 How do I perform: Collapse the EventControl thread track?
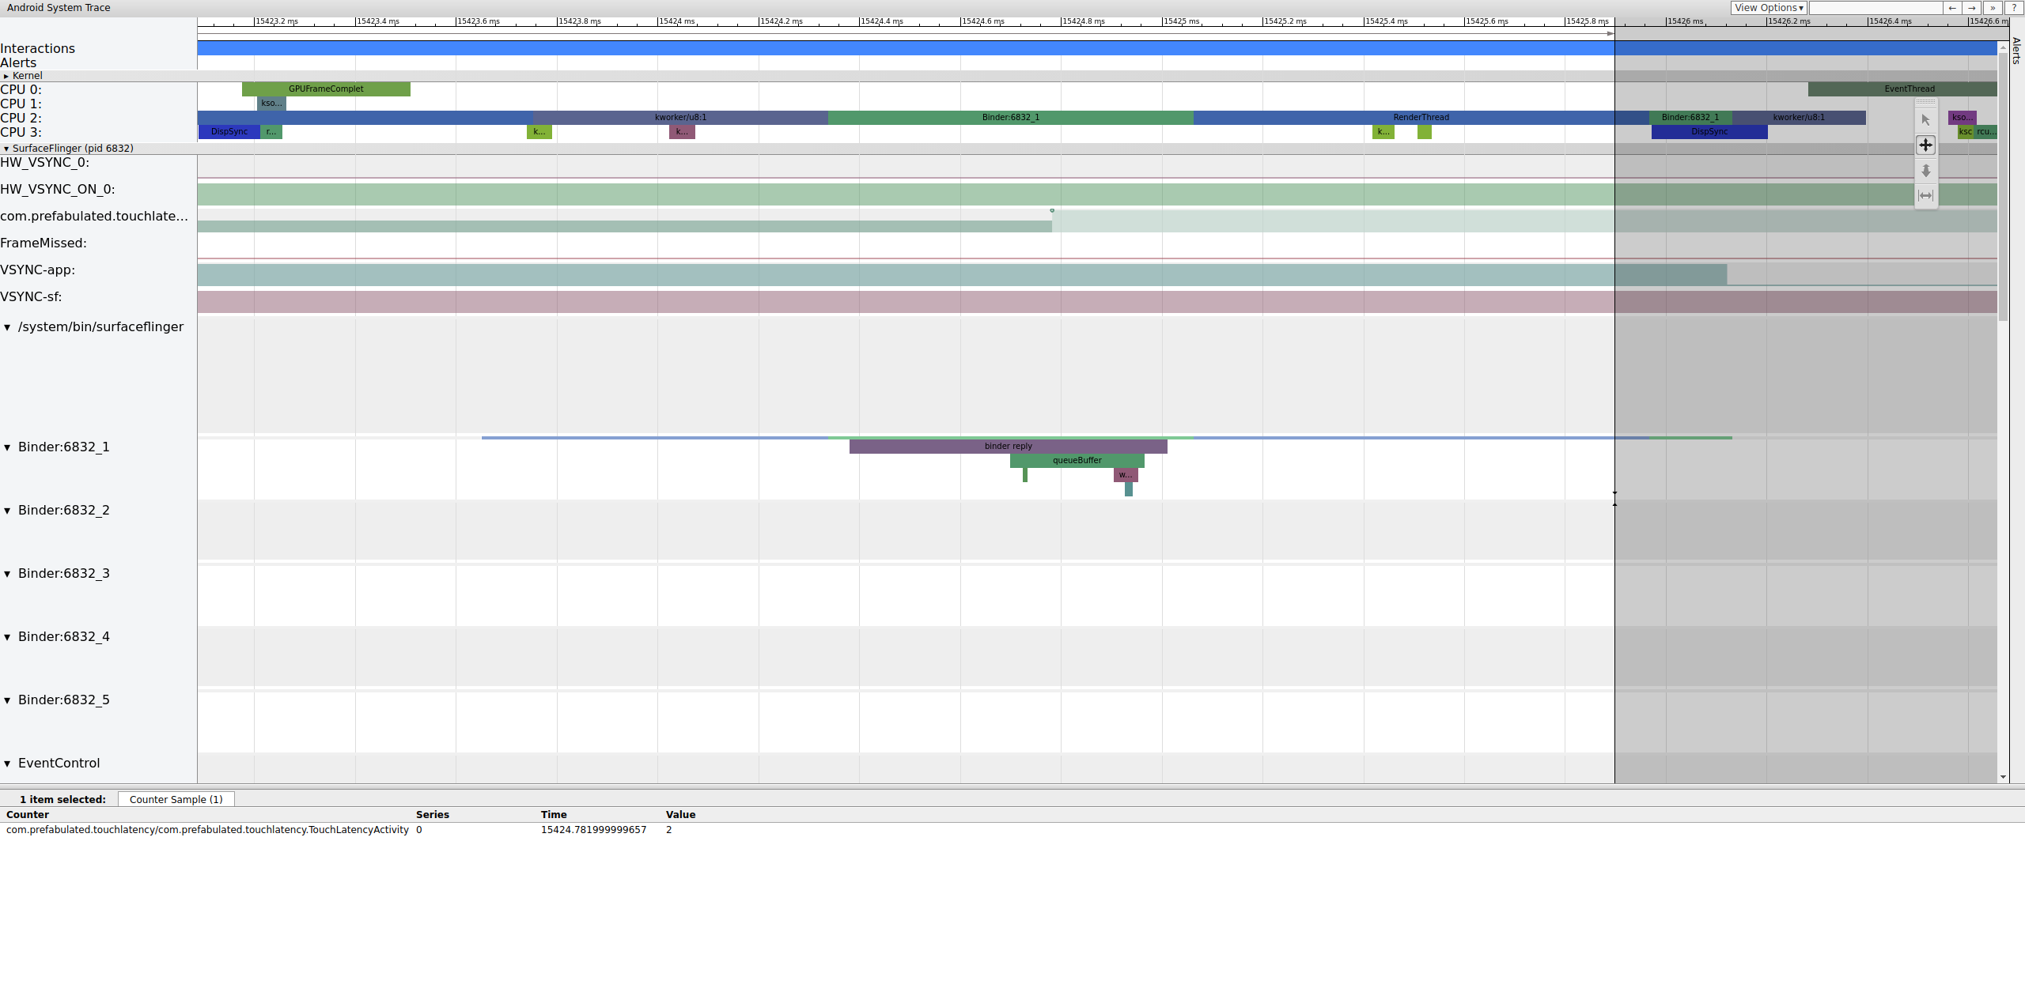pos(7,764)
